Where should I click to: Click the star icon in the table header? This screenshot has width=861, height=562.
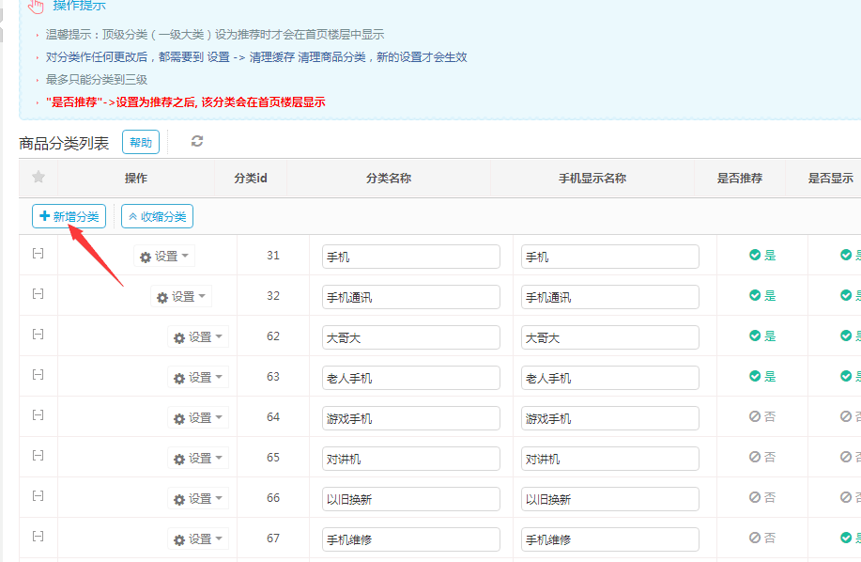tap(38, 178)
